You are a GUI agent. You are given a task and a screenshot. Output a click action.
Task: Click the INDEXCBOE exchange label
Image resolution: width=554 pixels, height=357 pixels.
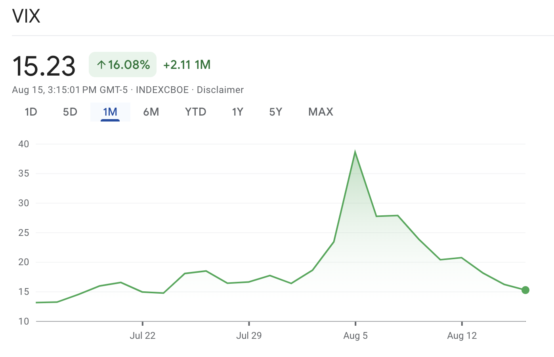pos(162,90)
